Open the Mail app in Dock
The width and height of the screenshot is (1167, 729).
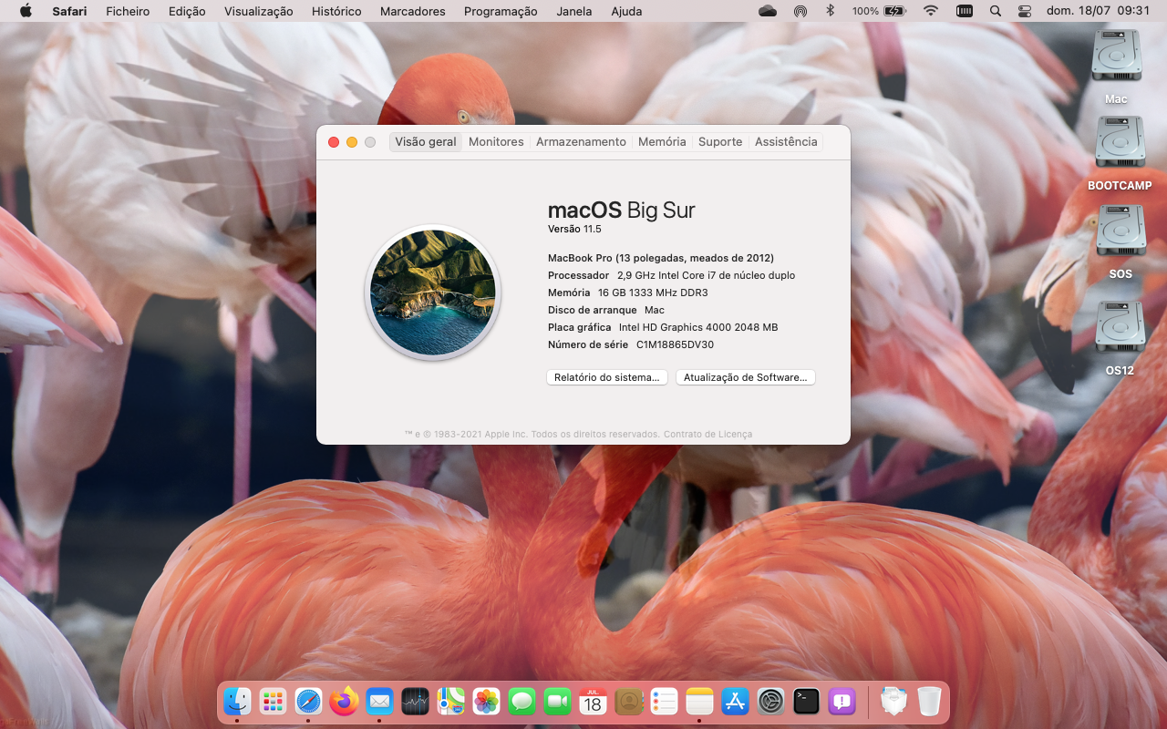(380, 701)
